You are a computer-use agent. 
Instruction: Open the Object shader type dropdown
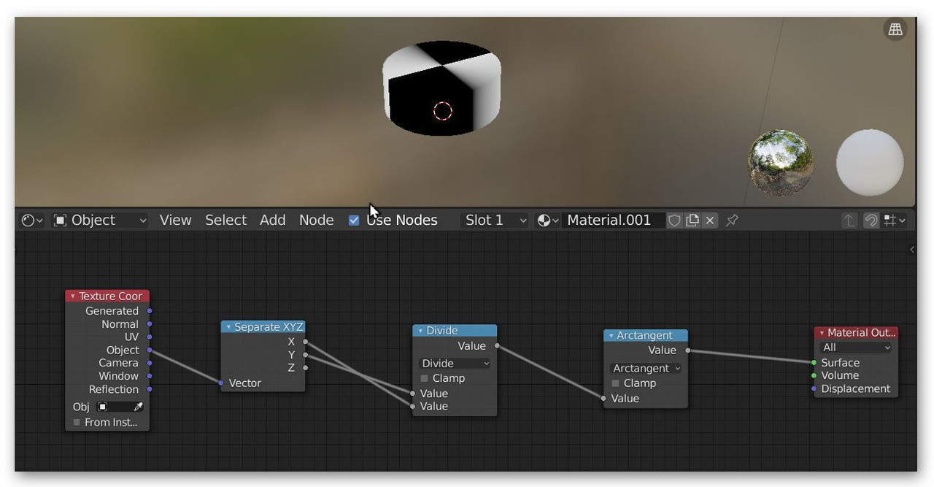click(x=100, y=221)
